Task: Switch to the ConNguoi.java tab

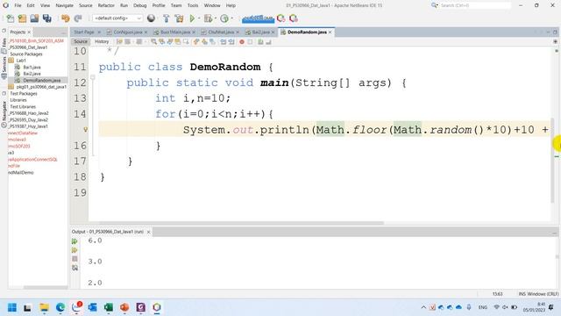Action: [x=127, y=32]
